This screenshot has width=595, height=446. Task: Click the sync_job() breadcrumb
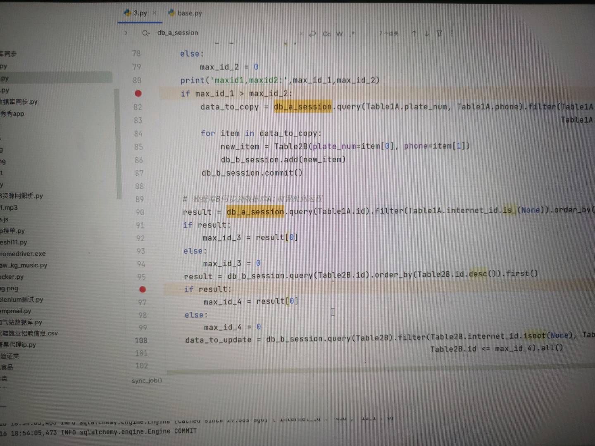click(147, 381)
